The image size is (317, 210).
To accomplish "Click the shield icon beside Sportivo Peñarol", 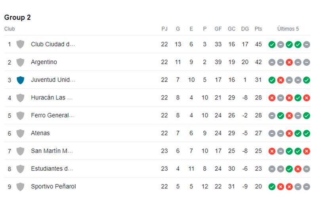I will click(x=20, y=187).
